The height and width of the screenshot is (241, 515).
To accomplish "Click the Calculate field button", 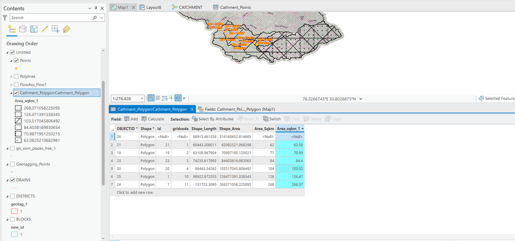I will (153, 119).
